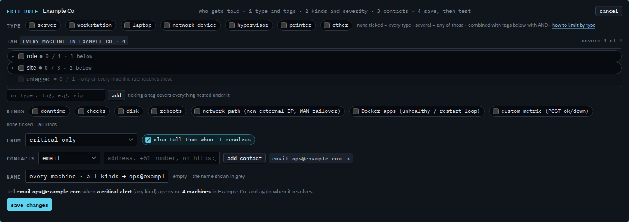Enable the custom metric kind checkbox

pos(495,111)
